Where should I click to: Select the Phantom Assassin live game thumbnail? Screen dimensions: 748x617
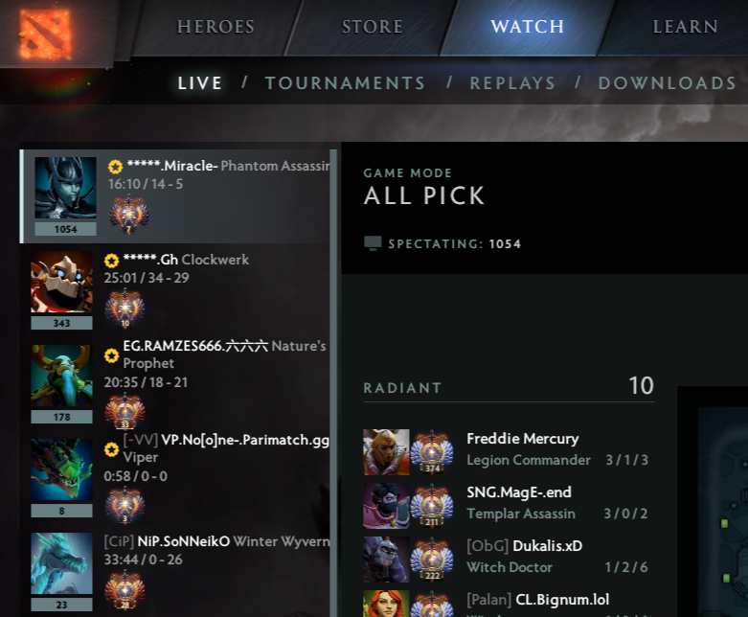point(65,188)
